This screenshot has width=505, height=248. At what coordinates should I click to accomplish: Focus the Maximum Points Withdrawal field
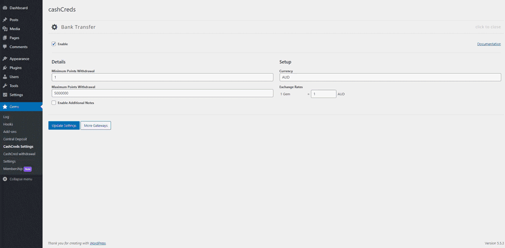tap(162, 93)
